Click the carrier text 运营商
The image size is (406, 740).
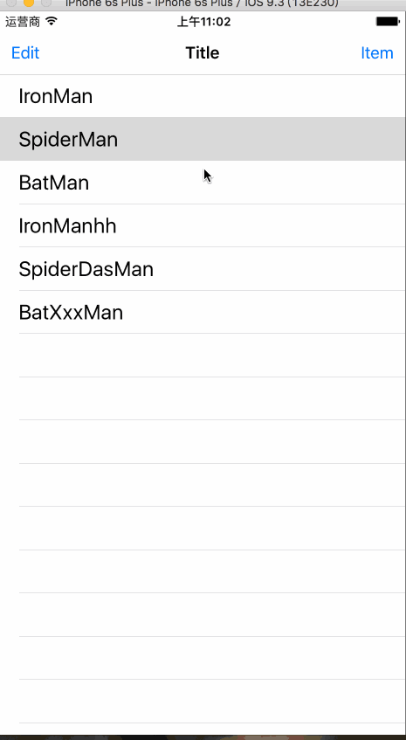pos(23,22)
